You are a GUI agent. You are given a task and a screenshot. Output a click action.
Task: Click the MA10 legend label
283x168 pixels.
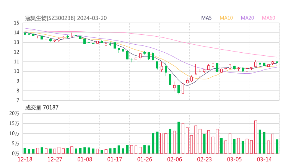[x=226, y=18]
